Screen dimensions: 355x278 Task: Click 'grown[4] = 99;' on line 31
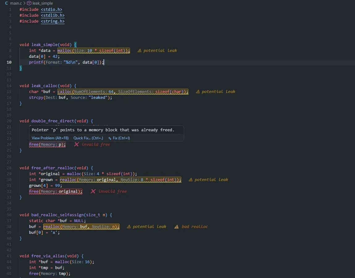(x=45, y=186)
